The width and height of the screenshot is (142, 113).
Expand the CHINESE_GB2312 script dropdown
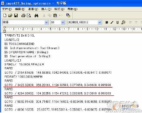[100, 22]
